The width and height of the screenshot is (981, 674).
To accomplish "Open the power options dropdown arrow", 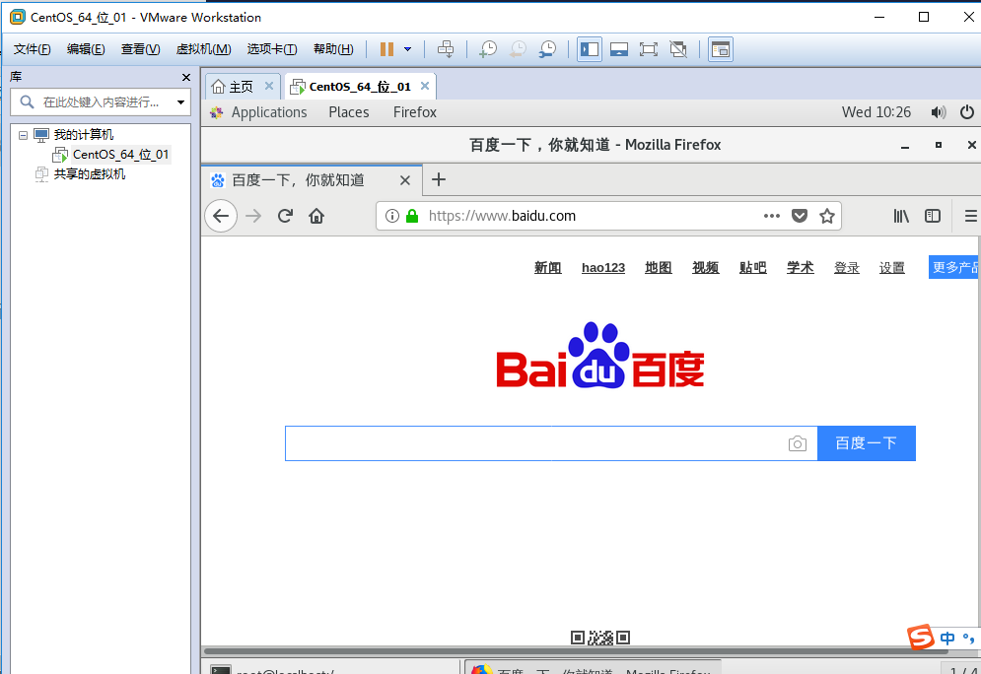I will tap(407, 48).
